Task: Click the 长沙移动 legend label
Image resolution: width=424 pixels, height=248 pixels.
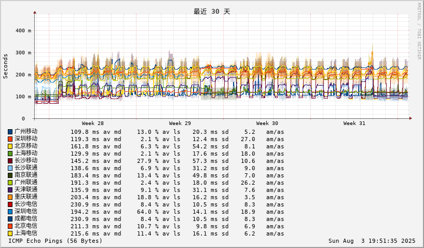Action: coord(26,161)
